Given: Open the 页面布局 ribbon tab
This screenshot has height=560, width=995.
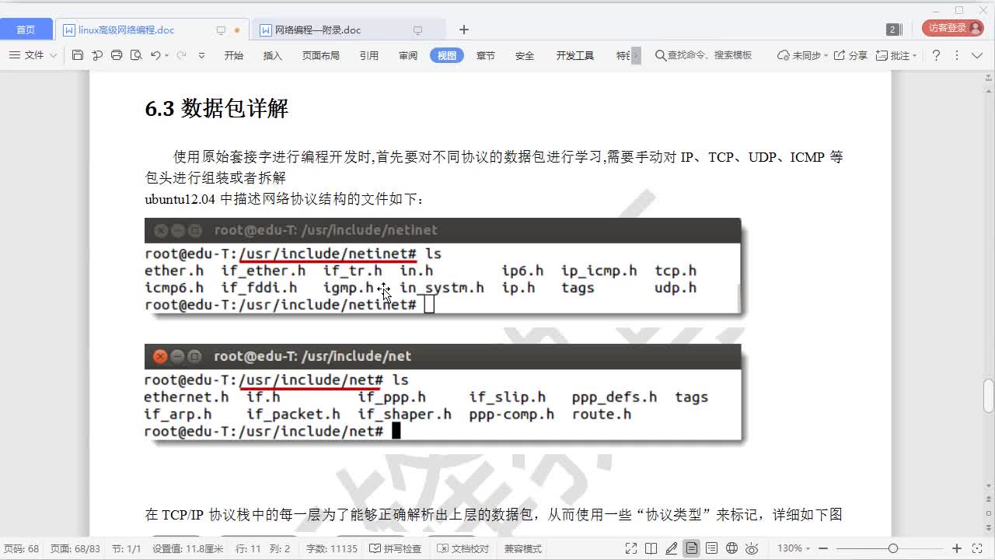Looking at the screenshot, I should (321, 55).
